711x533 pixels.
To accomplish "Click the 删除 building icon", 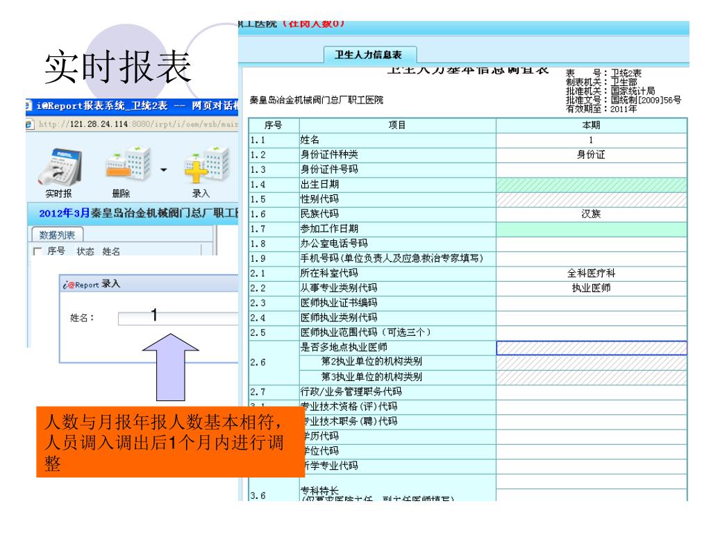I will [128, 163].
